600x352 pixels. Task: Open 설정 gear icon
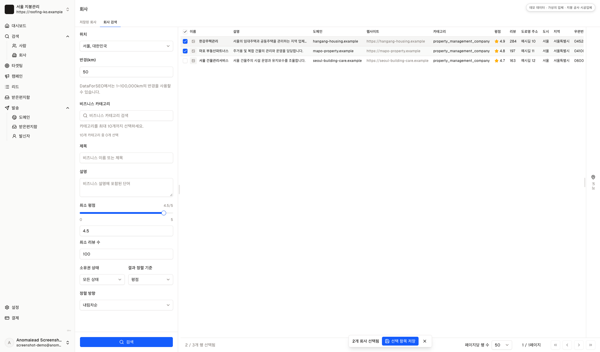7,307
